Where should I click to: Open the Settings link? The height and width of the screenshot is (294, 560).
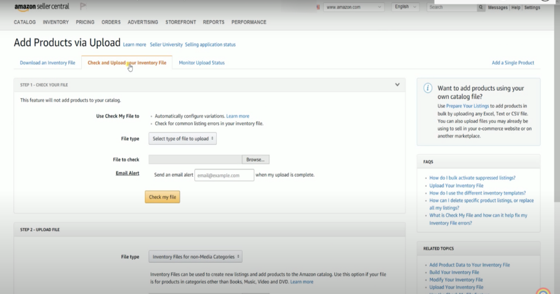532,7
